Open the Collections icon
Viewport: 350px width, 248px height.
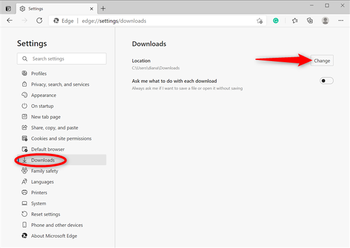pos(310,21)
